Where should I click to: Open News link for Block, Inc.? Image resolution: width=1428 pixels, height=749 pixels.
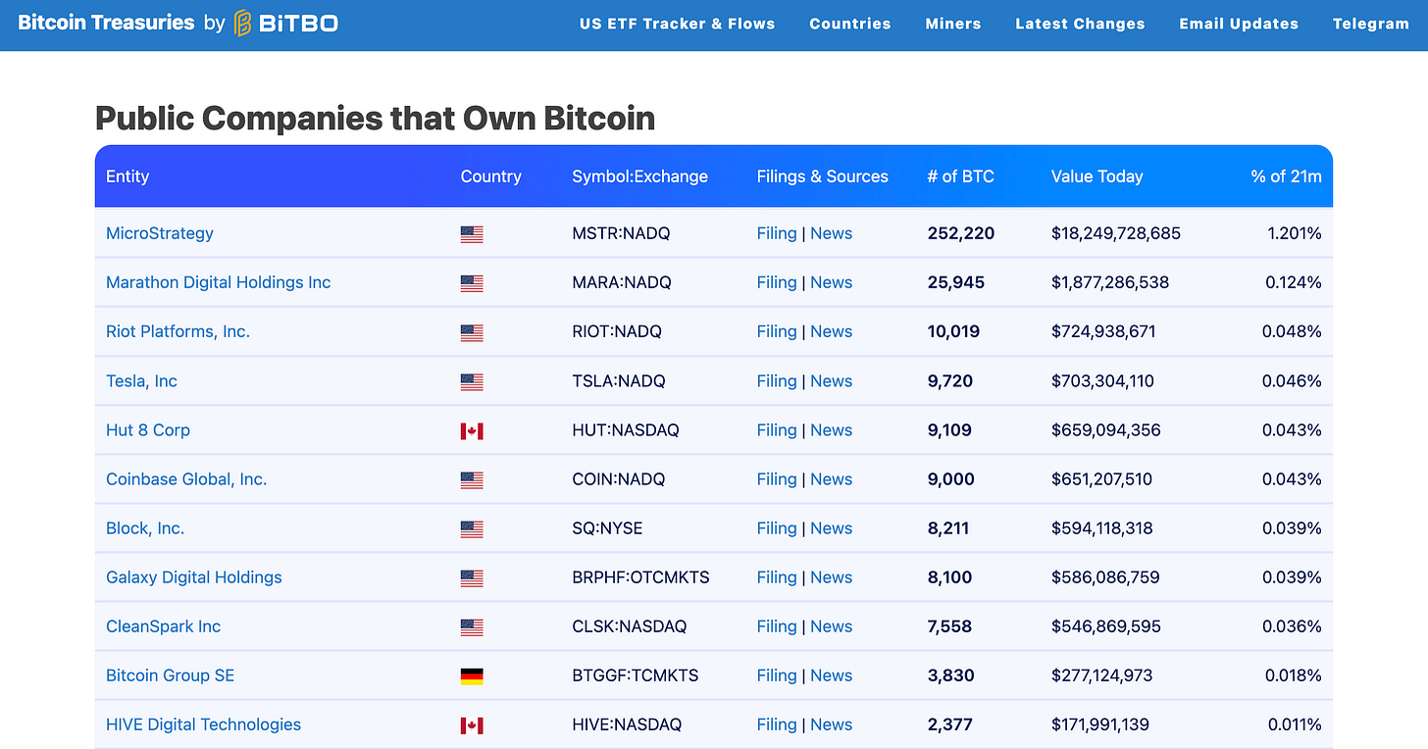coord(832,527)
